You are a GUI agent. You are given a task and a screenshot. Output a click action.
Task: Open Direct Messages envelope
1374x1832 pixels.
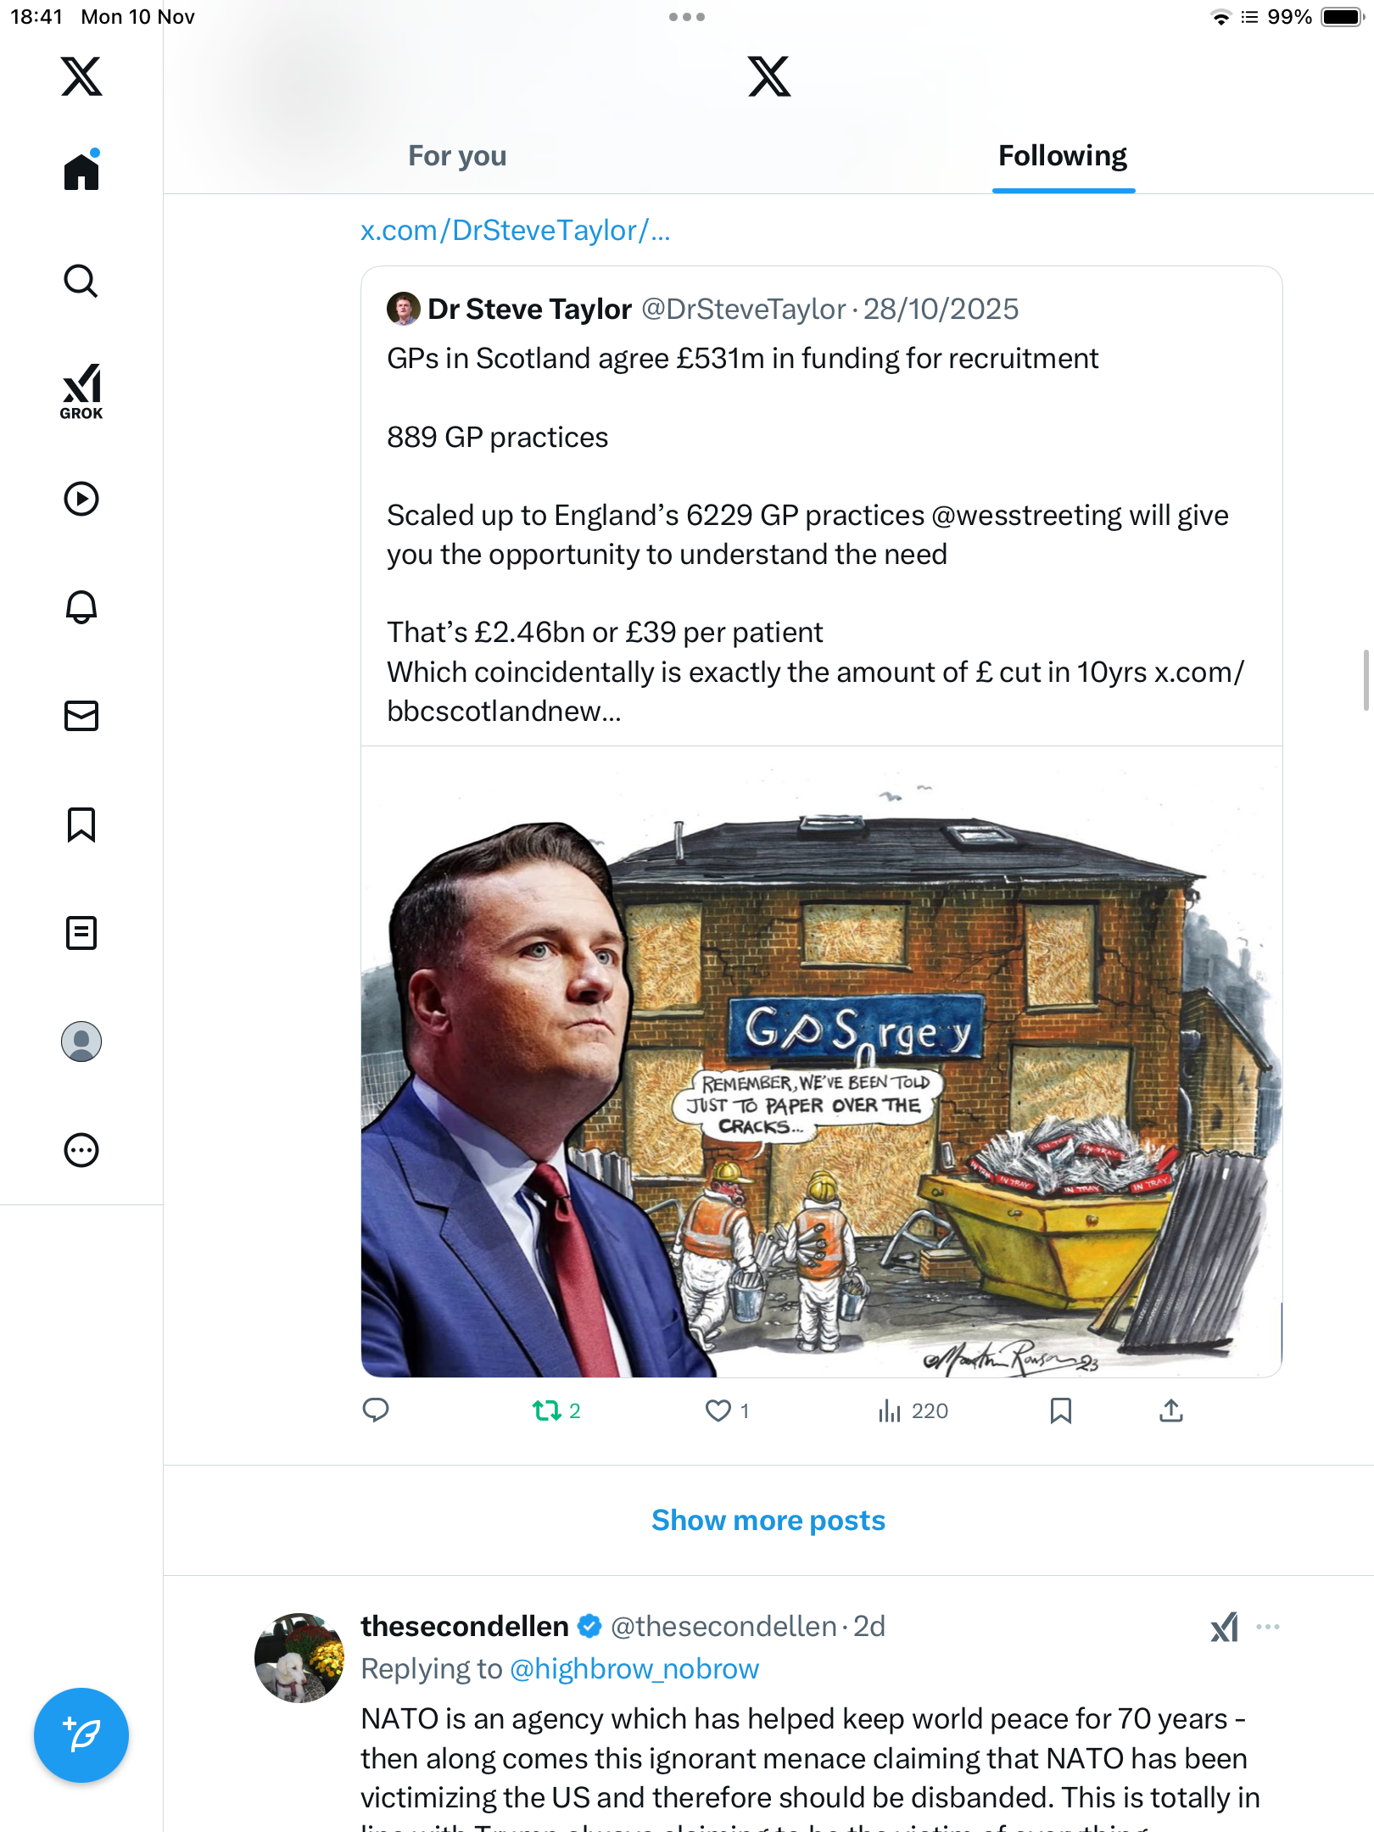(81, 716)
